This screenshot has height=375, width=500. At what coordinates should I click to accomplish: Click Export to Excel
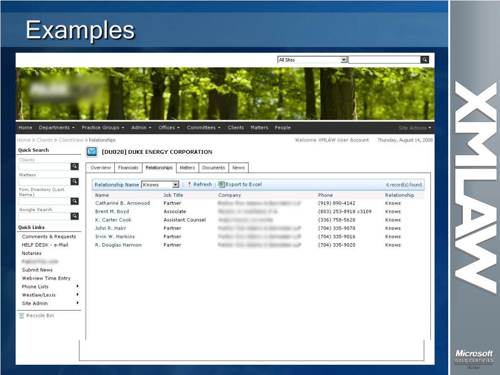click(244, 184)
